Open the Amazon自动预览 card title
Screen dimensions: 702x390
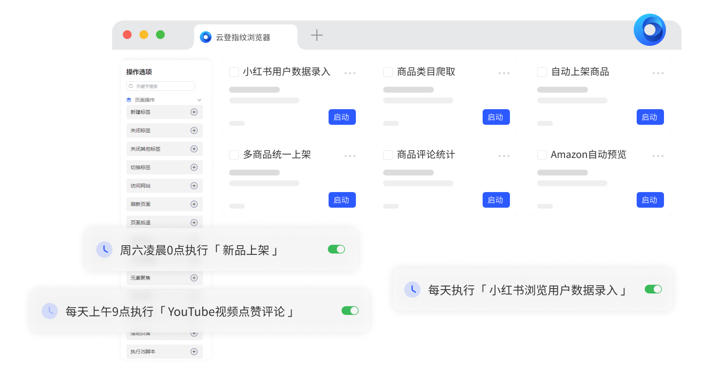[588, 155]
